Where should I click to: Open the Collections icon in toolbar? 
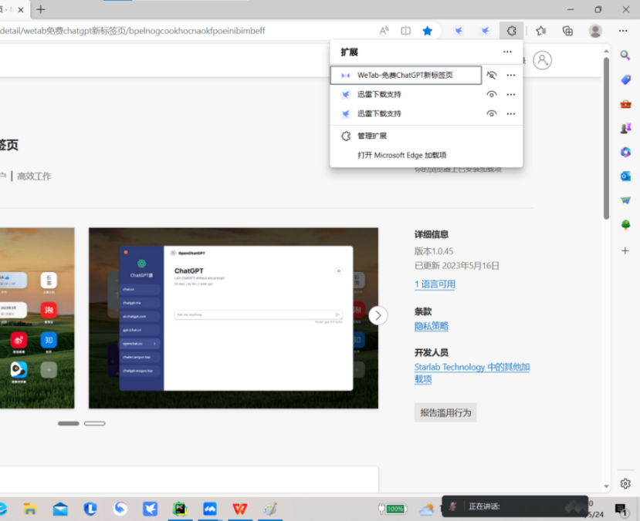click(x=567, y=31)
